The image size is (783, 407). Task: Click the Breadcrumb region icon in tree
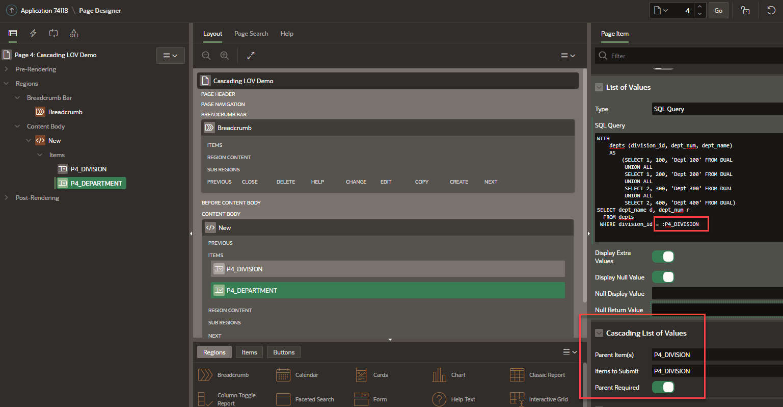(40, 112)
